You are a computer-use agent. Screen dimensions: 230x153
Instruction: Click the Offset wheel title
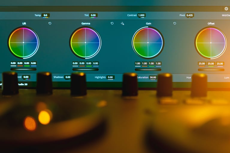click(211, 23)
